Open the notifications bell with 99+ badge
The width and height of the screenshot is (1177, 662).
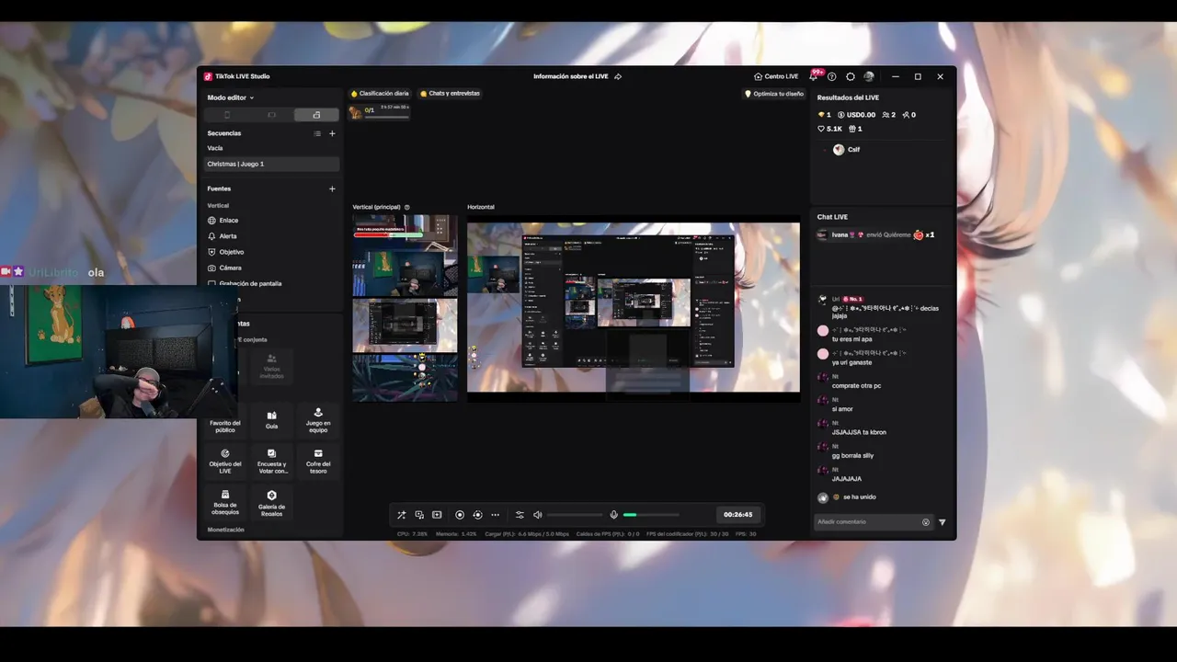(x=814, y=76)
